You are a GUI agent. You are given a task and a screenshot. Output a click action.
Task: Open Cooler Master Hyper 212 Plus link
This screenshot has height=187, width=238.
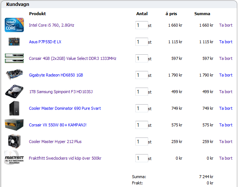coord(55,142)
